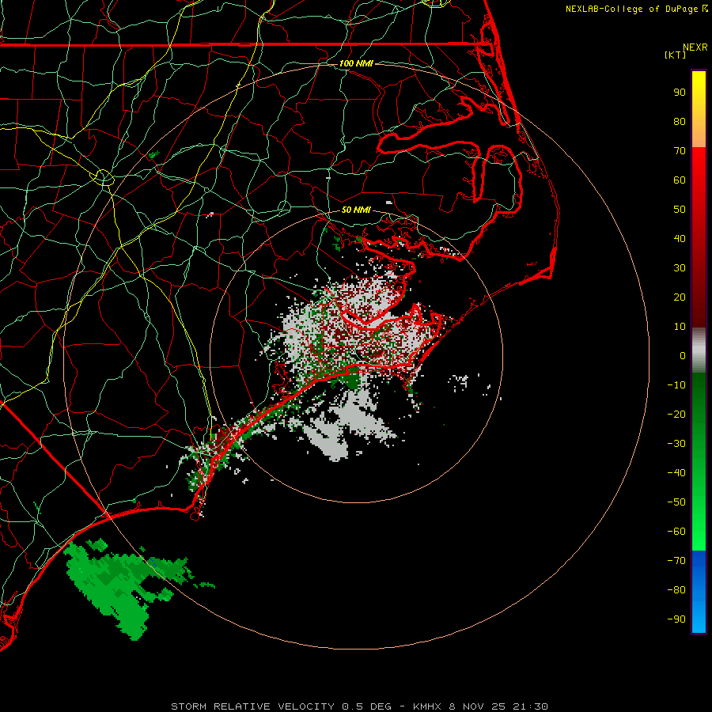Click the NEXR label at top right
The height and width of the screenshot is (712, 712).
click(x=695, y=47)
